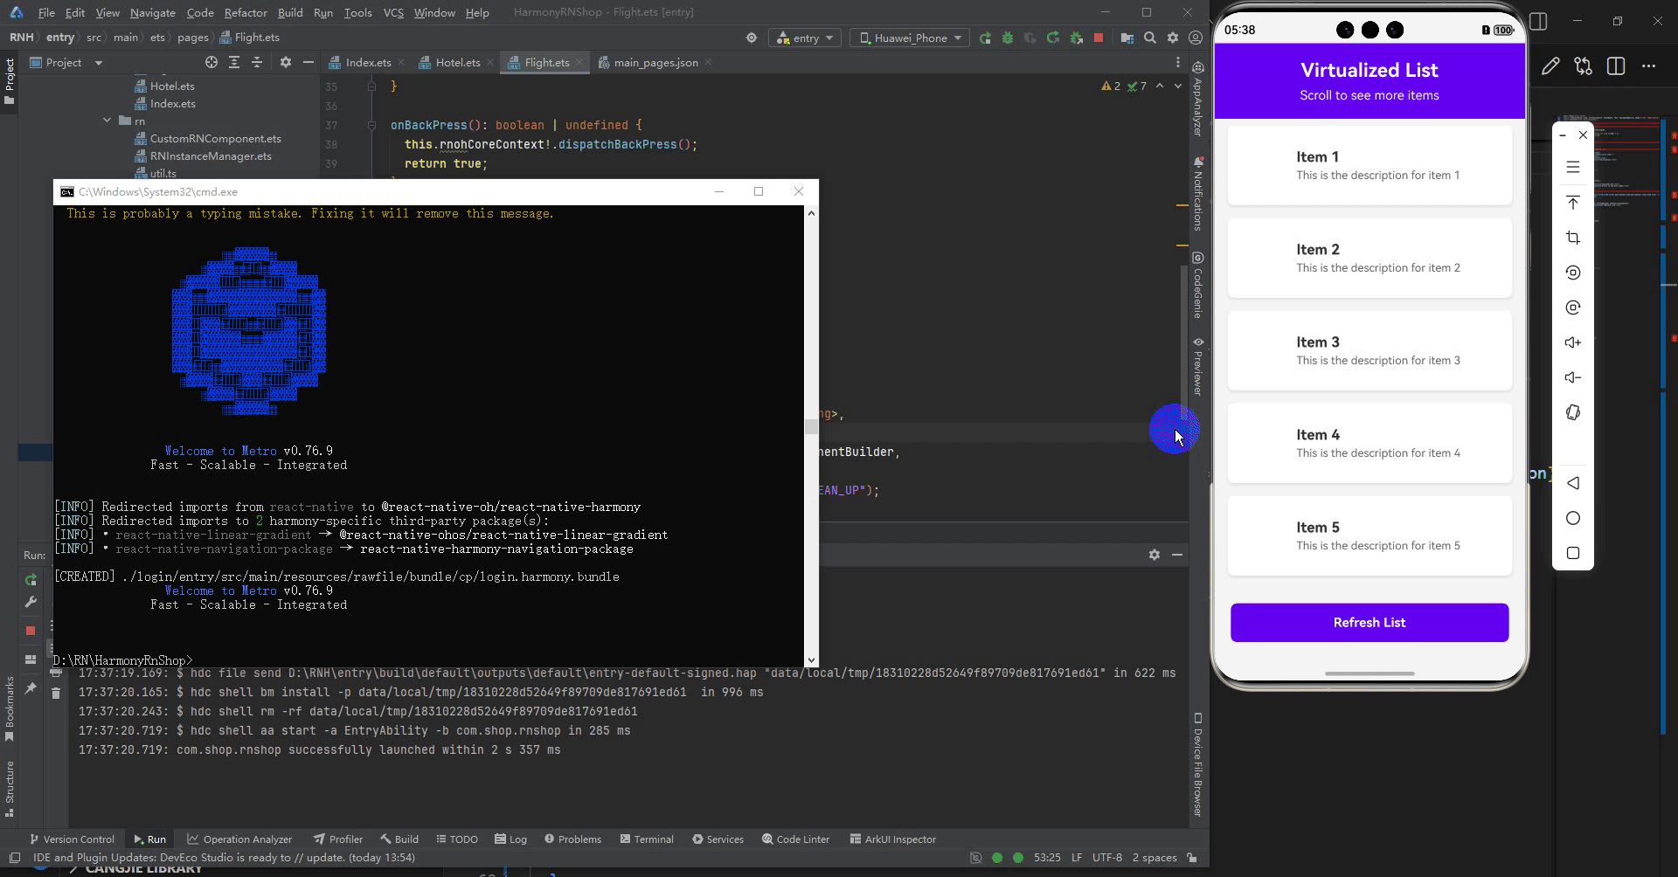Screen dimensions: 1678x877
Task: Click the LF line separator in status bar
Action: [x=1077, y=857]
